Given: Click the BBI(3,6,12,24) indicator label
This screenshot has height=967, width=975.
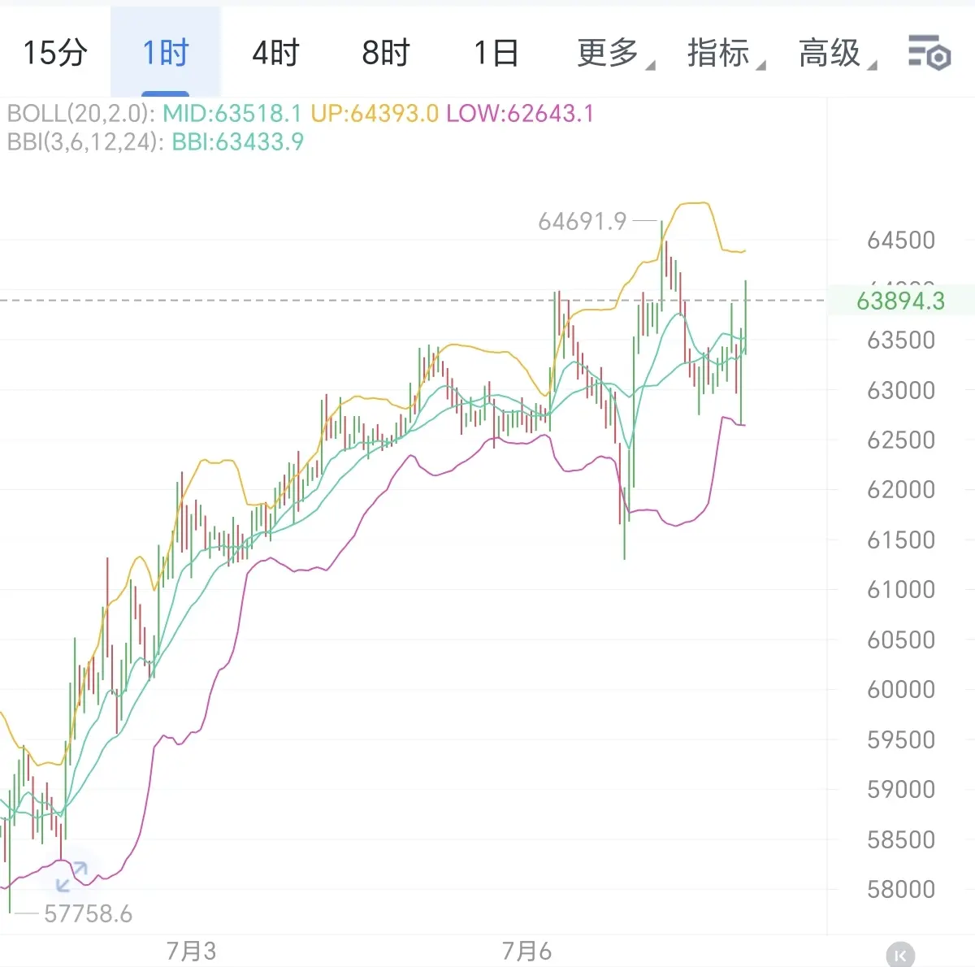Looking at the screenshot, I should coord(85,142).
